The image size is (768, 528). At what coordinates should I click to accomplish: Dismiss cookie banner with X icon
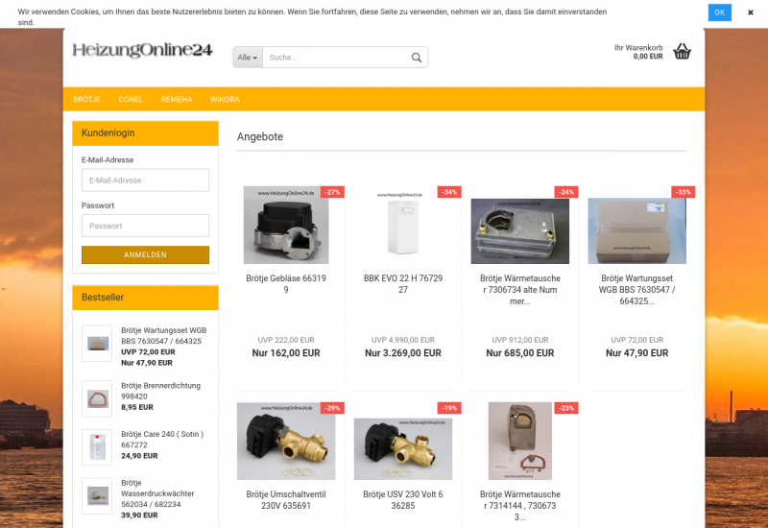pyautogui.click(x=751, y=12)
